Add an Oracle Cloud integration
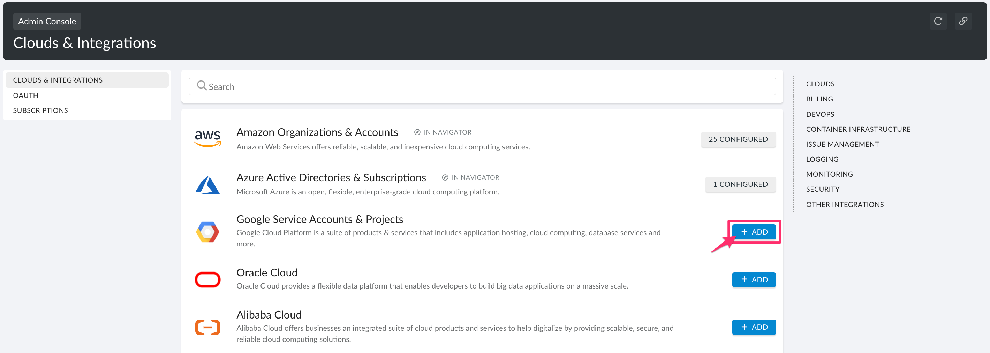The height and width of the screenshot is (353, 990). [x=754, y=279]
